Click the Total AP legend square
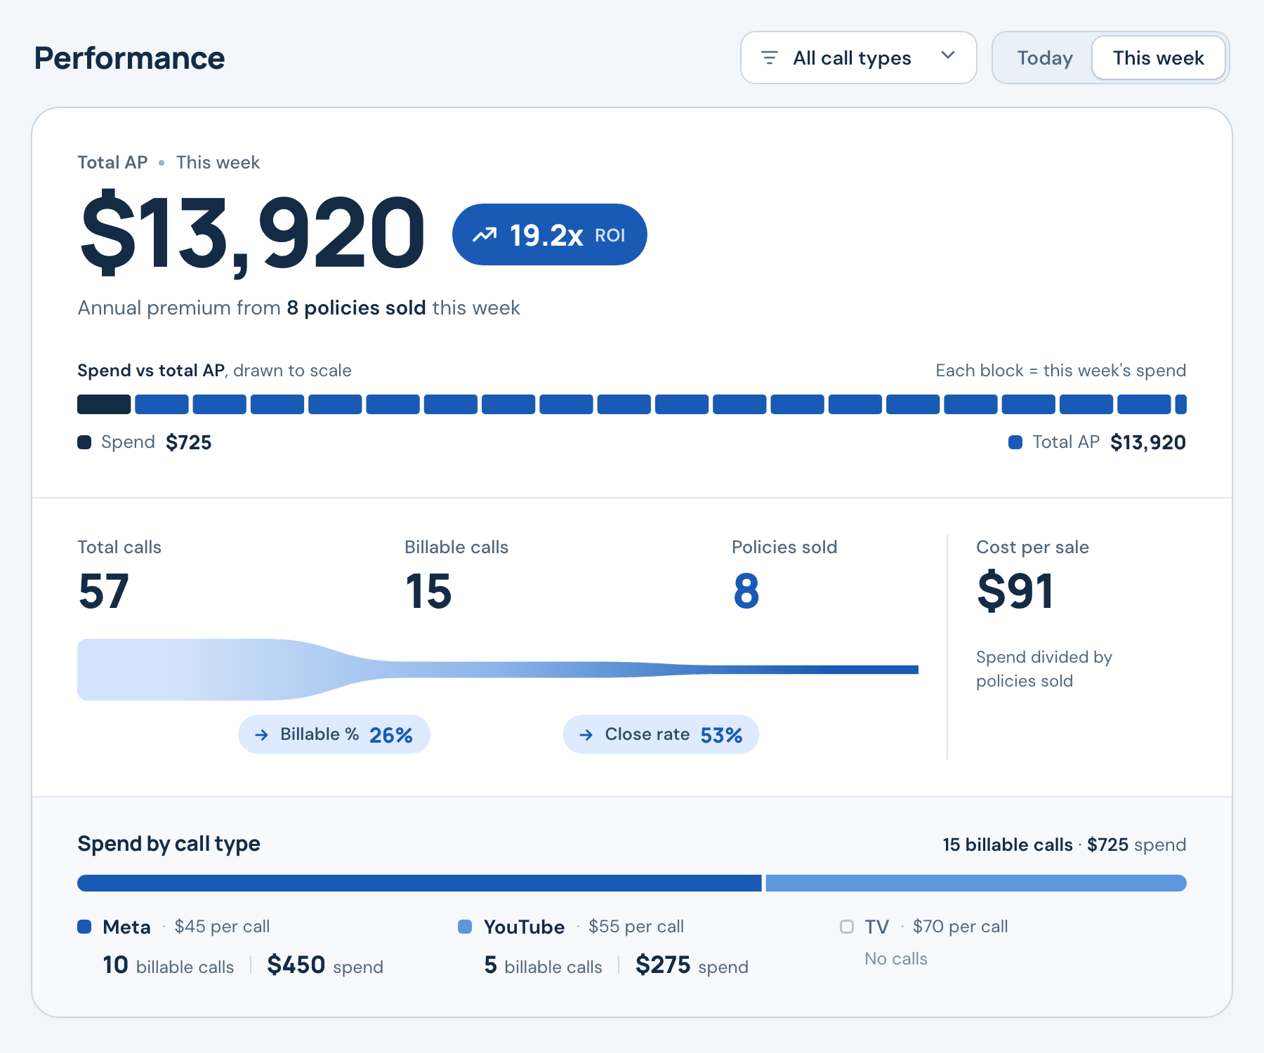The width and height of the screenshot is (1264, 1053). pyautogui.click(x=1015, y=442)
